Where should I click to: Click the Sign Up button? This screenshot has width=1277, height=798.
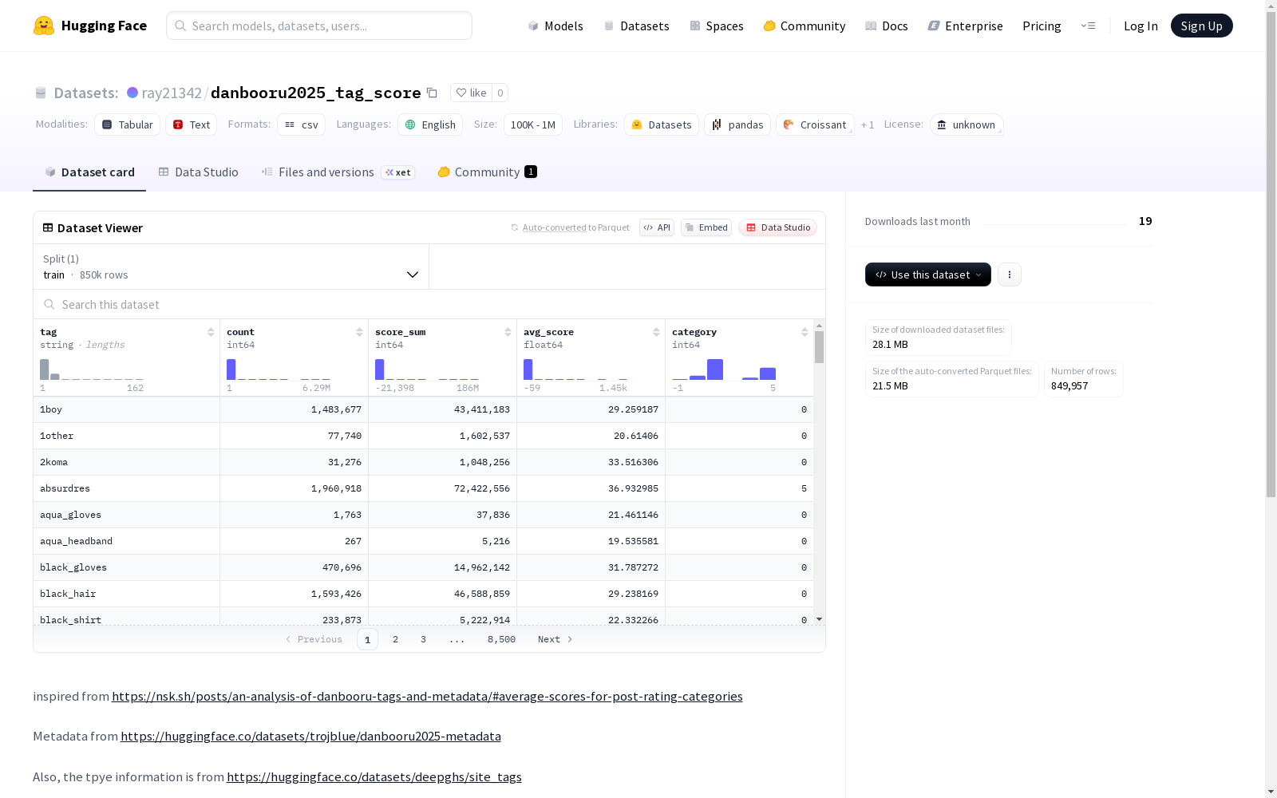click(x=1201, y=26)
